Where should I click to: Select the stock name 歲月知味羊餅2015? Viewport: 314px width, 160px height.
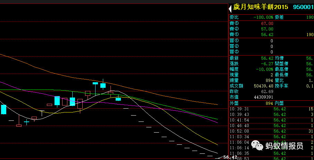click(260, 7)
